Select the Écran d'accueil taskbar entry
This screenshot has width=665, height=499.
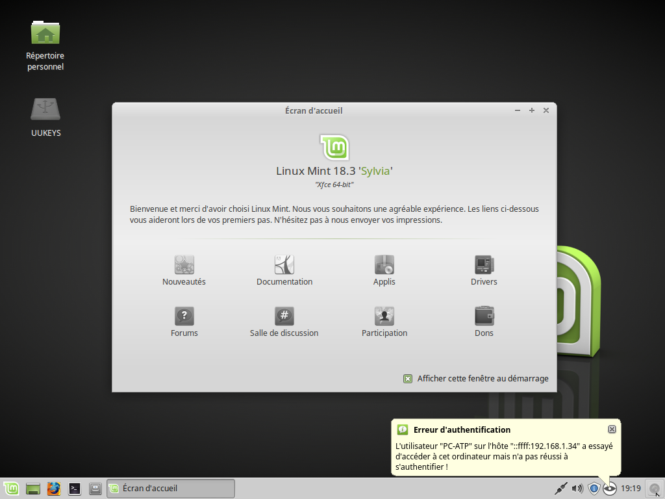(x=170, y=488)
